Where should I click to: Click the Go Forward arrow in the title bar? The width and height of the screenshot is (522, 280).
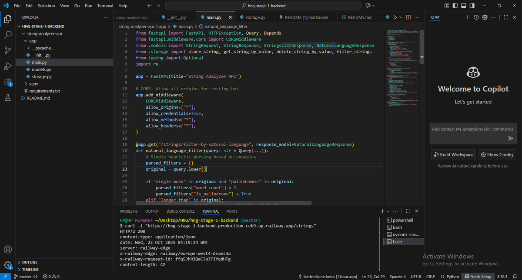tap(158, 6)
